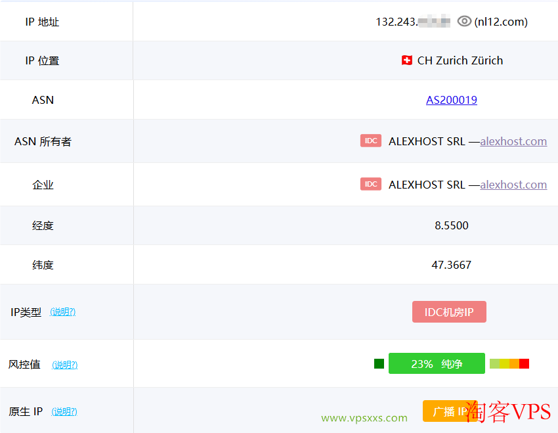Click the light green segment of risk scale
This screenshot has height=433, width=558.
(495, 363)
